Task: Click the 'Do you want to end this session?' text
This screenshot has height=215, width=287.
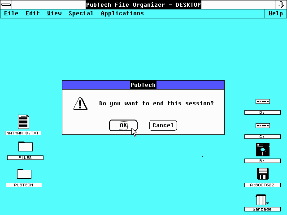Action: click(157, 103)
